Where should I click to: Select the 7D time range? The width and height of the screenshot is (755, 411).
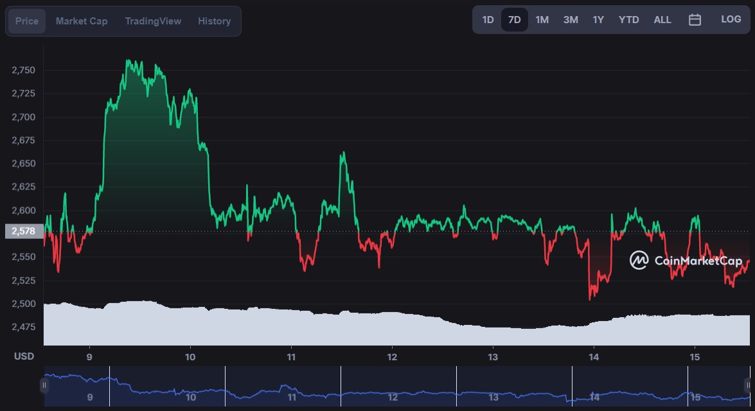(x=515, y=20)
